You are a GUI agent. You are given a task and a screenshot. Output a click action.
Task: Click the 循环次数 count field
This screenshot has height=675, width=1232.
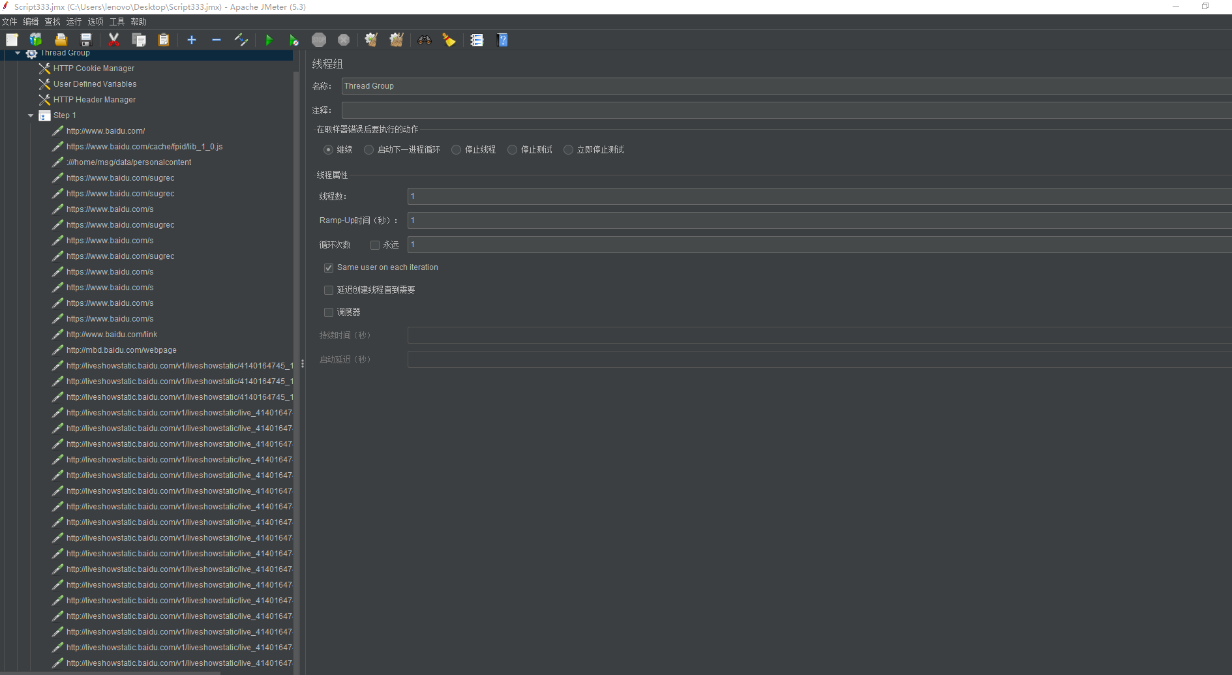tap(820, 245)
